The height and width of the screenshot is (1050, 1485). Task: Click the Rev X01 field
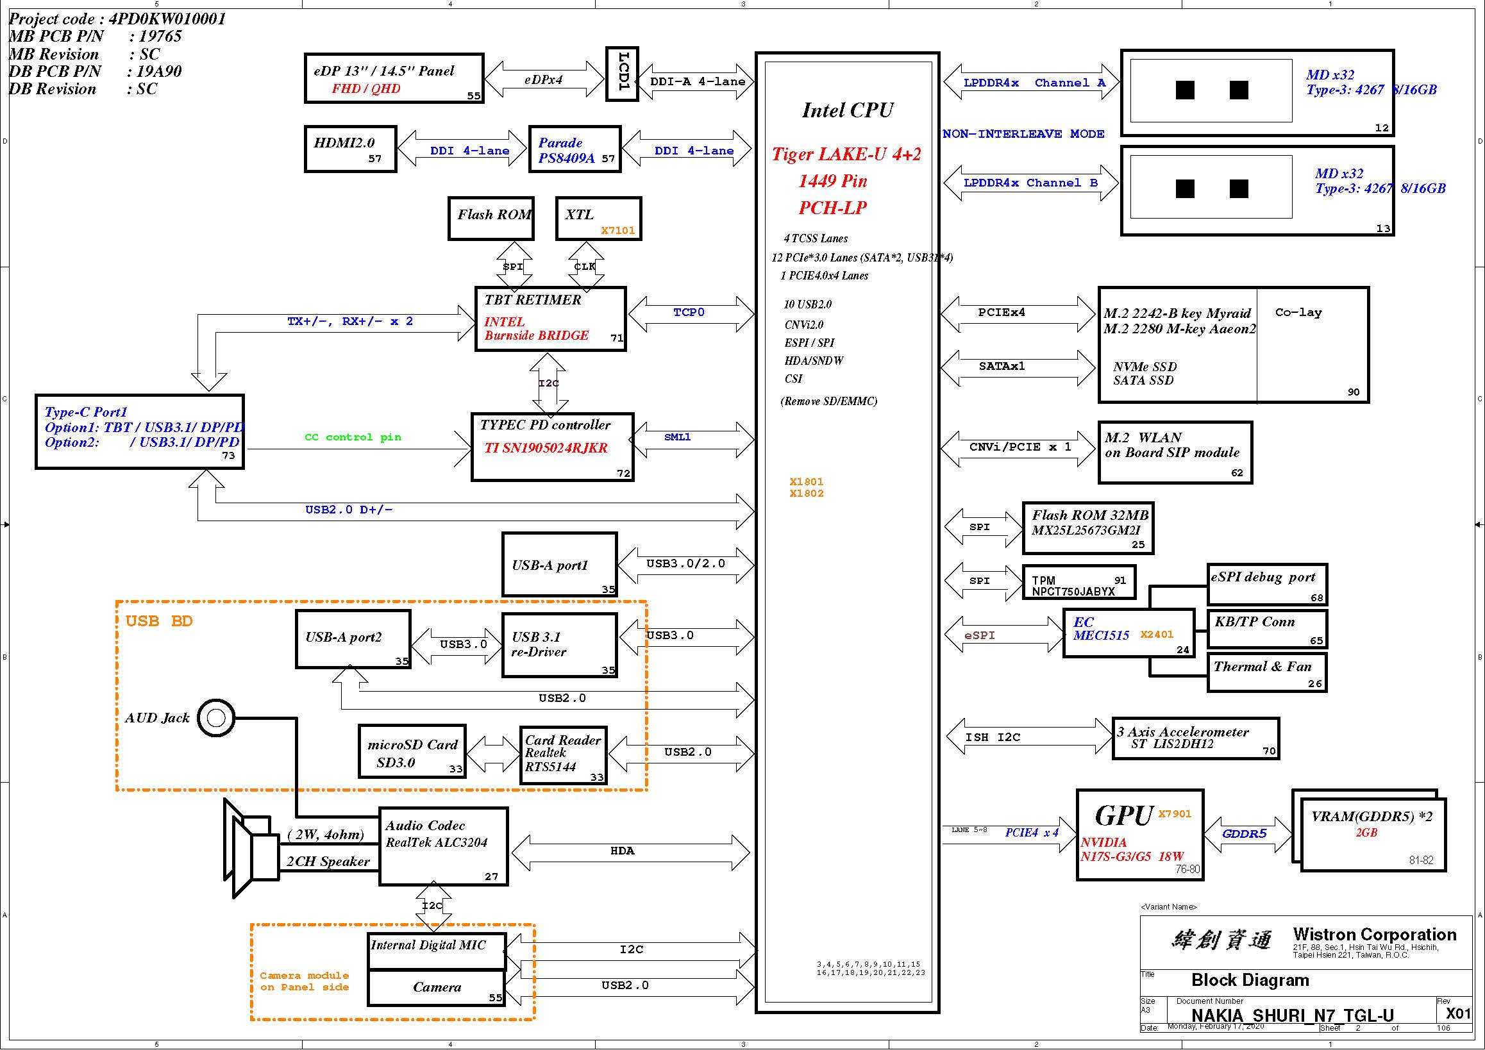point(1454,1010)
